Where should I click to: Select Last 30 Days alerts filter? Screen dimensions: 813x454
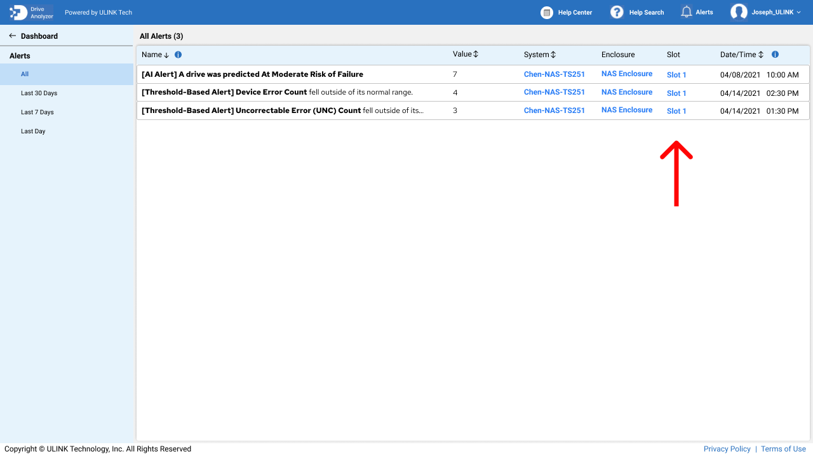point(39,93)
